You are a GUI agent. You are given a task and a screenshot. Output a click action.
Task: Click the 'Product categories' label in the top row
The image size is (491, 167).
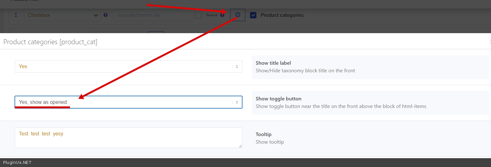[x=282, y=15]
